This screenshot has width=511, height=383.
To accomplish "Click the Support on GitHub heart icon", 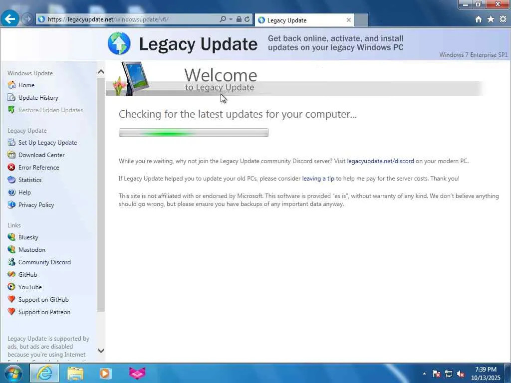I will pos(12,299).
